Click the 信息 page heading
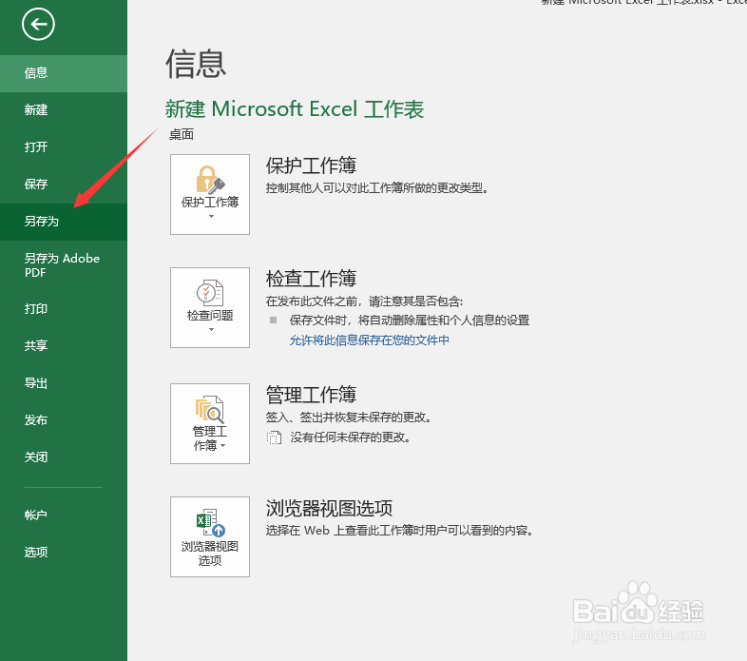This screenshot has height=661, width=747. coord(196,64)
